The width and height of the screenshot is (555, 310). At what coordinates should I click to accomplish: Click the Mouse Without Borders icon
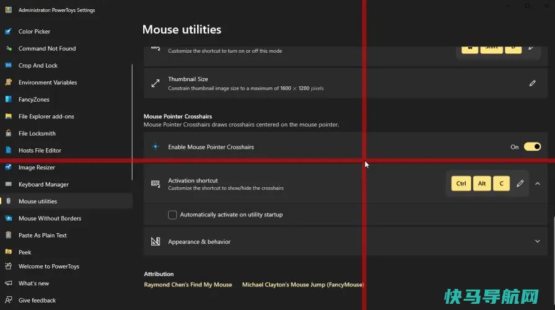(x=9, y=218)
